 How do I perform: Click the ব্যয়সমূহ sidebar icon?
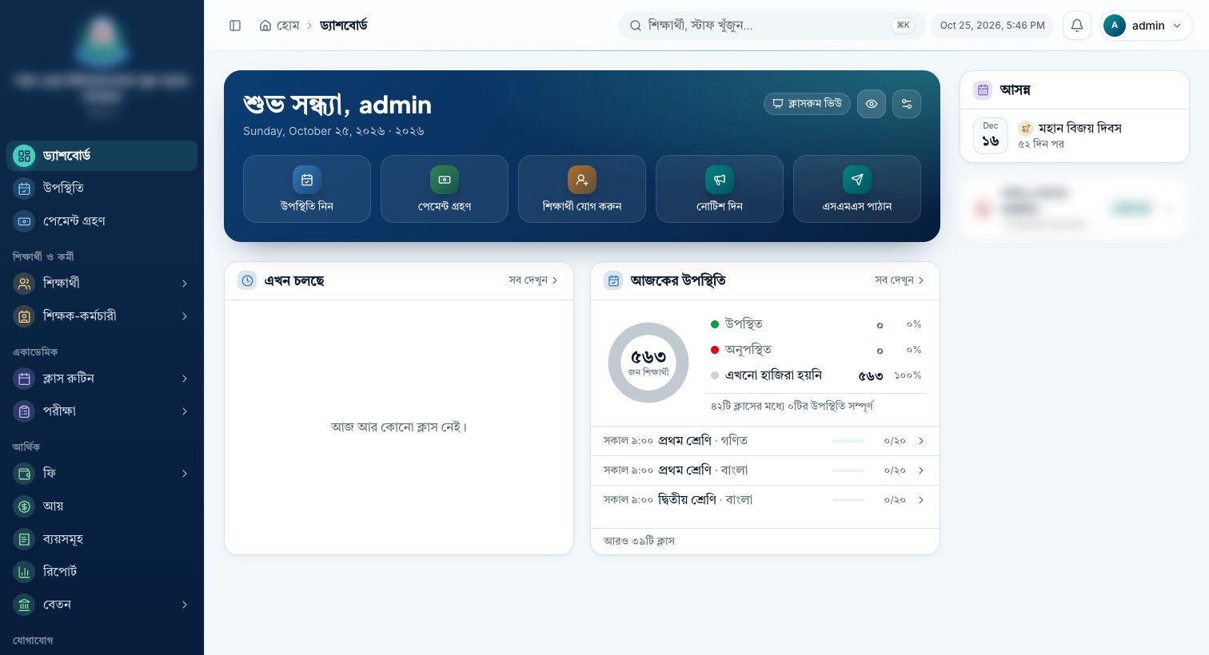click(x=25, y=539)
